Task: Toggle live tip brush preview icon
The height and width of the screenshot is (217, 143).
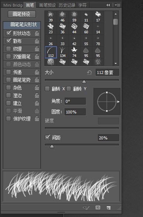Action: tap(86, 208)
